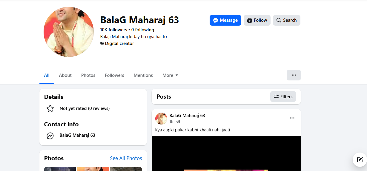Viewport: 367px width, 171px height.
Task: Click the globe public visibility icon on post
Action: 178,122
